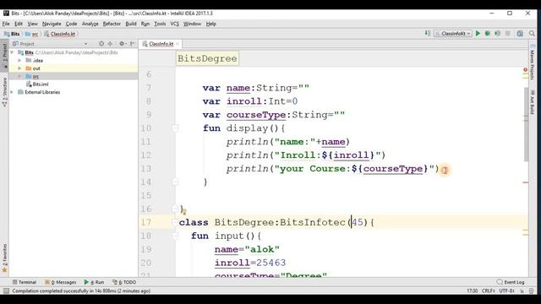Open the Project view selector dropdown arrow
The image size is (541, 304).
coord(86,44)
